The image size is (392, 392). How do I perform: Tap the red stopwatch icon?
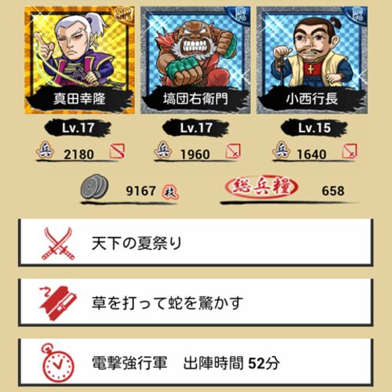coord(57,363)
